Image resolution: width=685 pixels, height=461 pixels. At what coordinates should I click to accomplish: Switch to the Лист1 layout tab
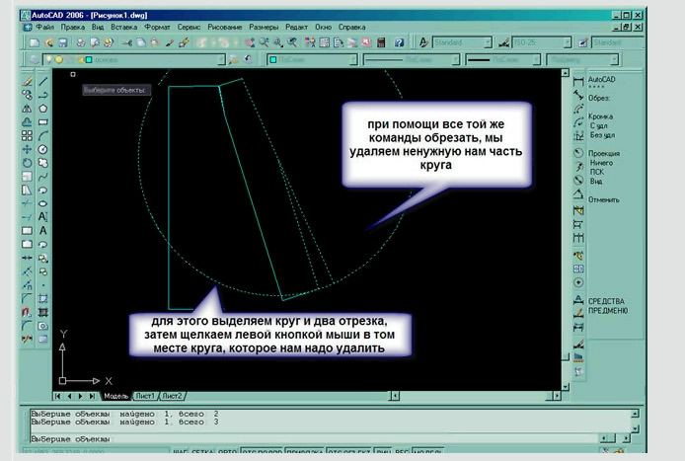[144, 395]
